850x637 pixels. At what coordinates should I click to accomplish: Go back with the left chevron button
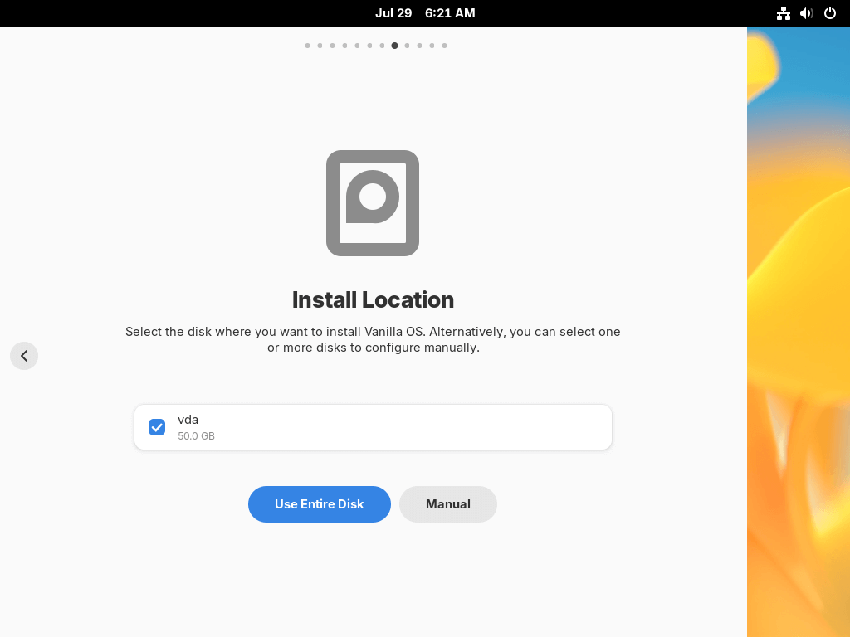point(24,356)
